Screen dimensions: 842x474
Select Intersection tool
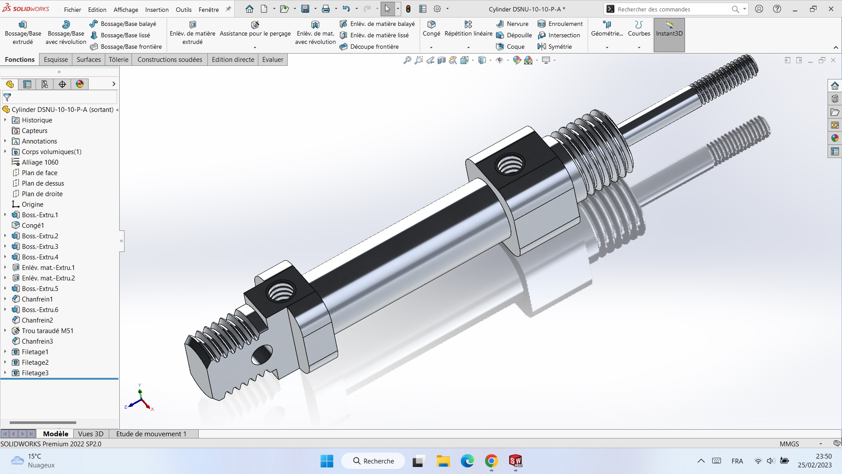point(559,35)
